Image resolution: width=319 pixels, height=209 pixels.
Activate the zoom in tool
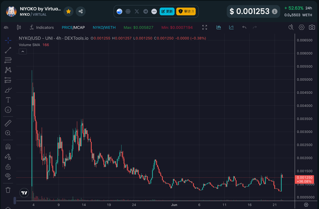8,133
